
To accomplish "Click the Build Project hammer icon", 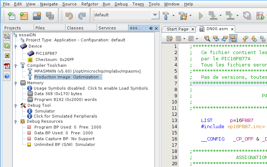I will pos(166,16).
